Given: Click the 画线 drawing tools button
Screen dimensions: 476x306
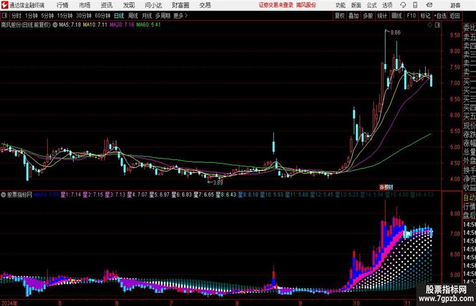Looking at the screenshot, I should [x=397, y=16].
